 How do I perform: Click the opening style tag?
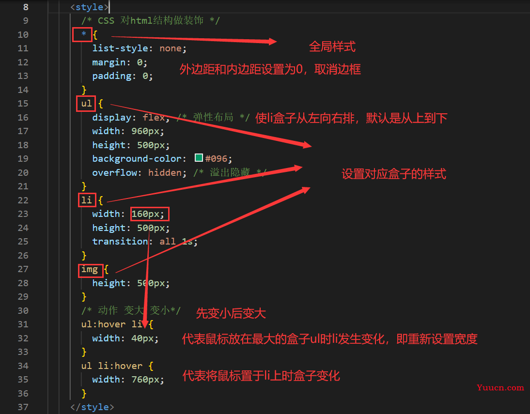(89, 7)
